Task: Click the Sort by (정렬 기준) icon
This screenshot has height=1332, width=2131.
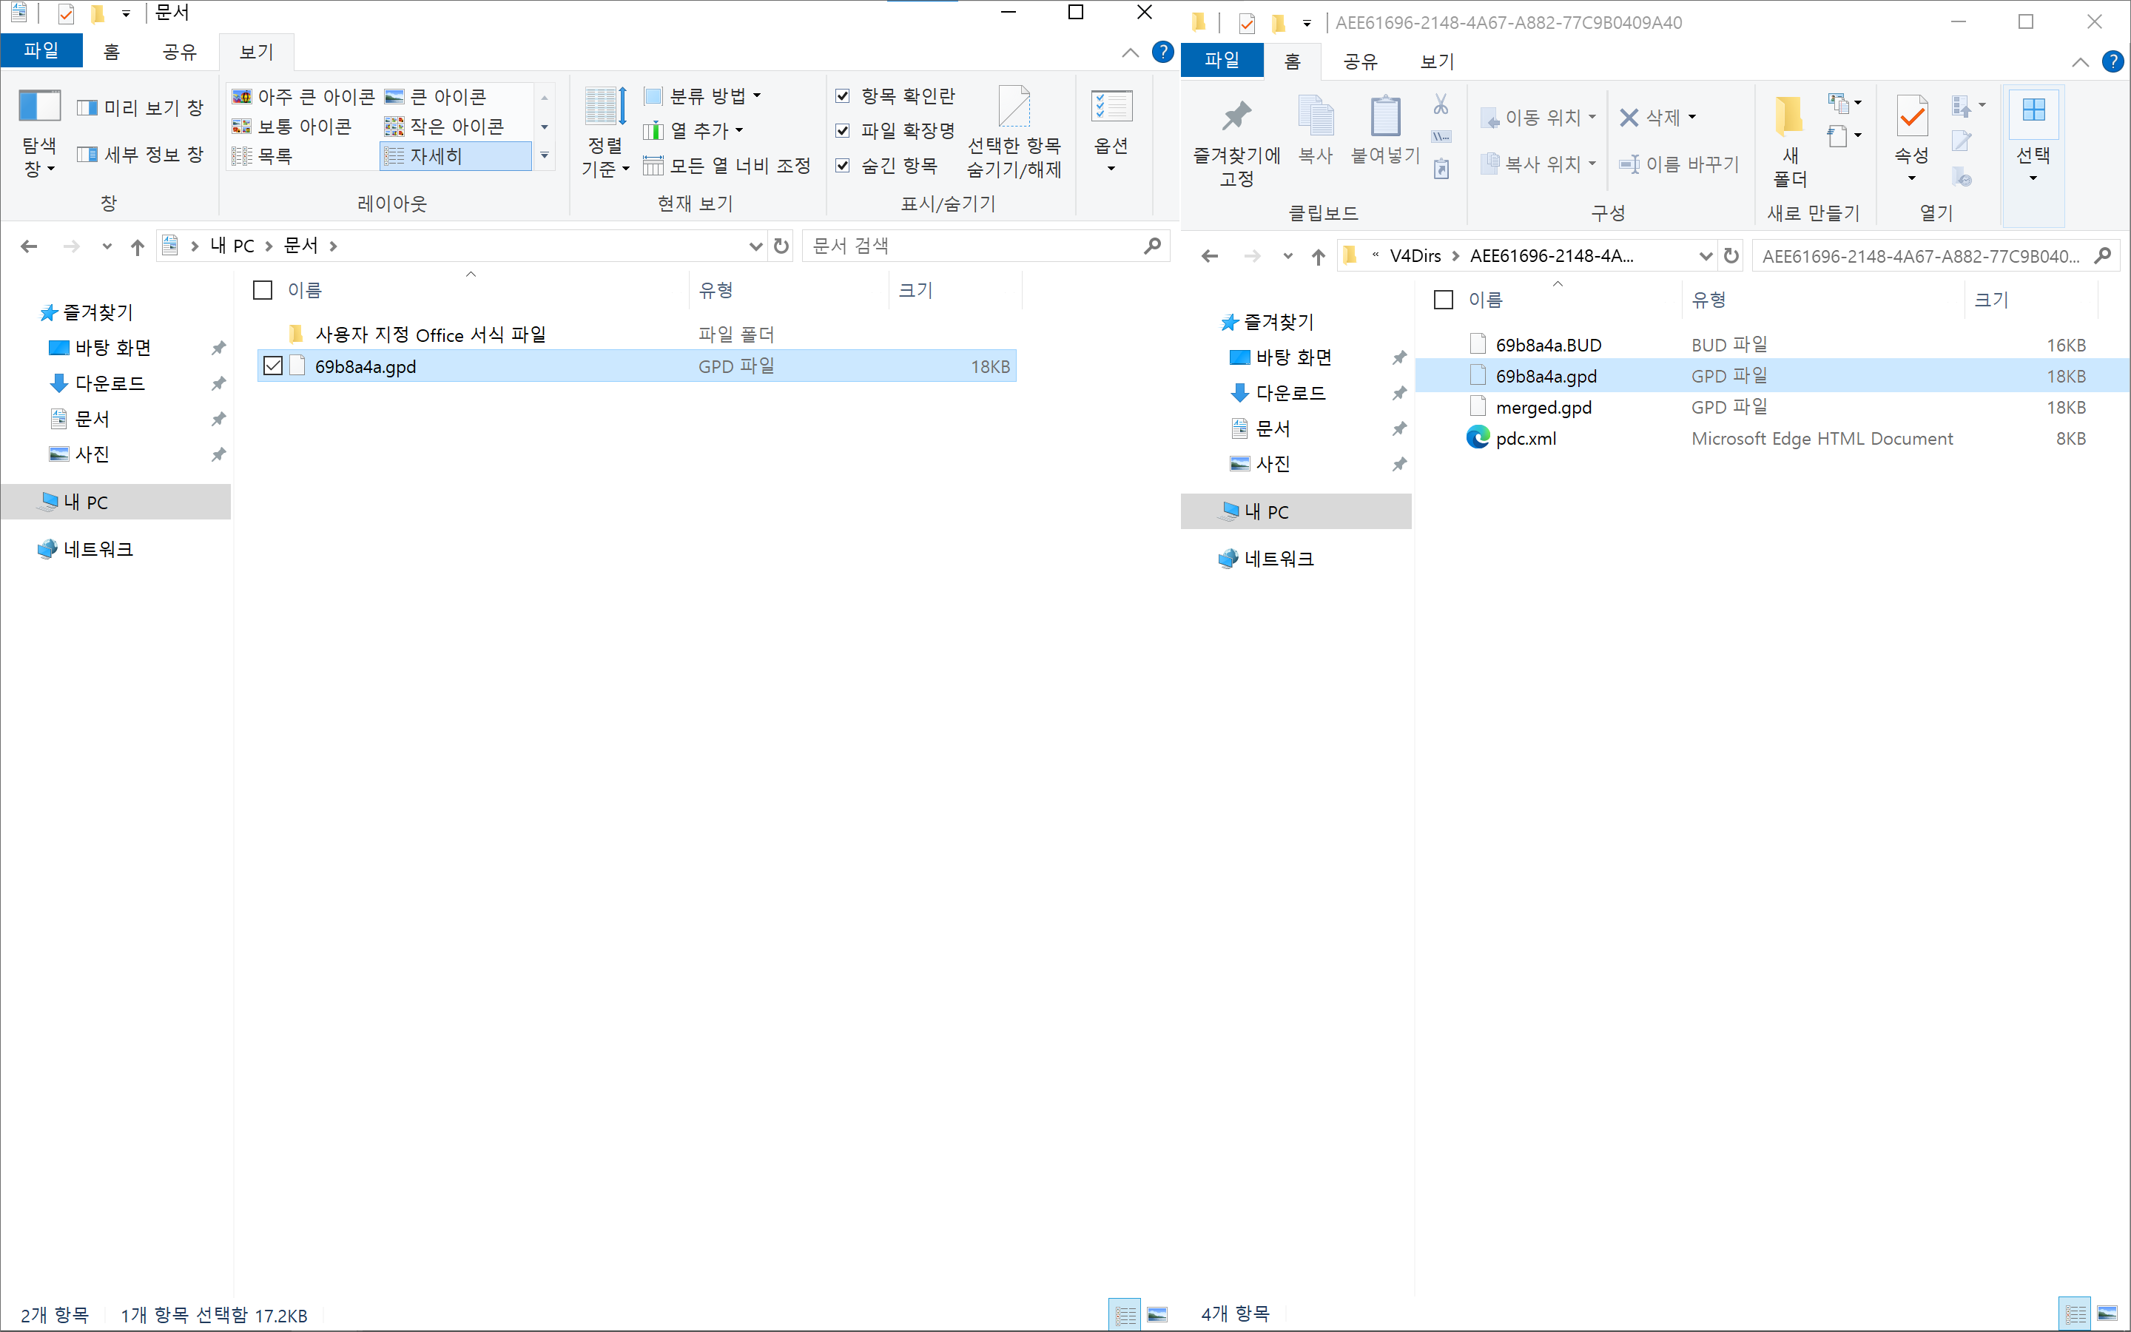Action: tap(606, 107)
